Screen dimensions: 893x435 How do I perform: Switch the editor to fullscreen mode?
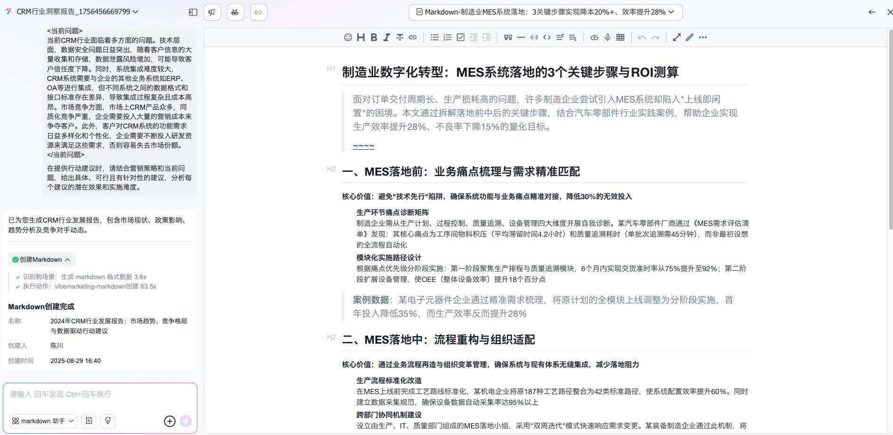pyautogui.click(x=676, y=37)
